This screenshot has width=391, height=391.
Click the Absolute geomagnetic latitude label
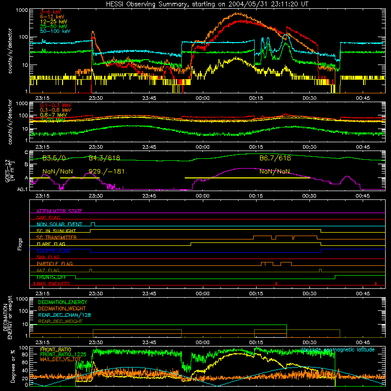point(338,349)
